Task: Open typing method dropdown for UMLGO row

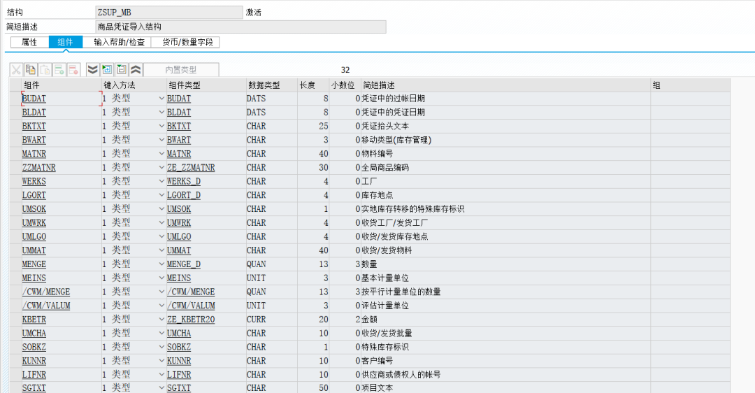Action: pos(161,236)
